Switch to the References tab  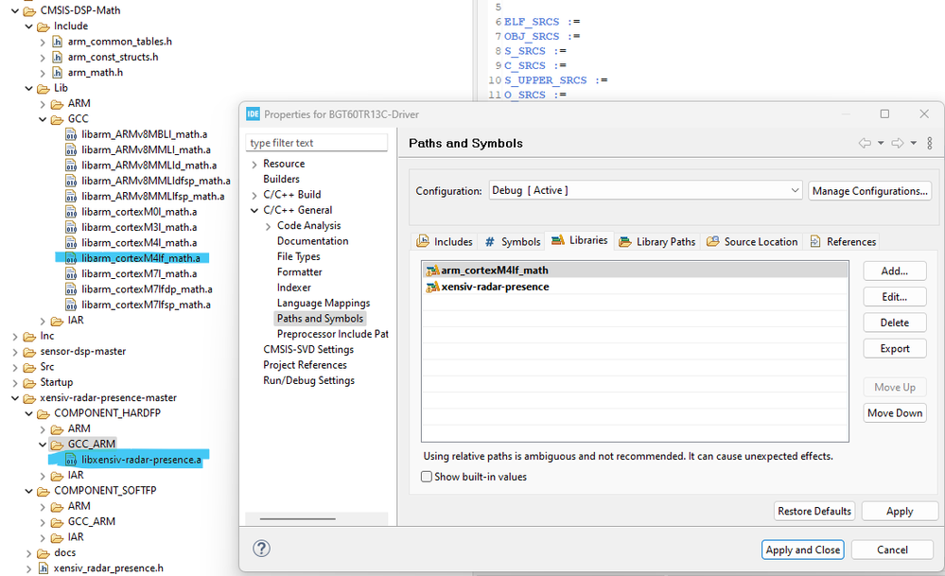coord(843,241)
